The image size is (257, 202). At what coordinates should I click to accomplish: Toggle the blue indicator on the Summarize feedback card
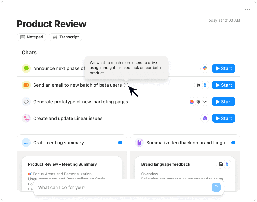[234, 143]
